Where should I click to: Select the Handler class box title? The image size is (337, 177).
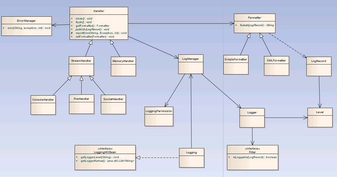click(99, 11)
